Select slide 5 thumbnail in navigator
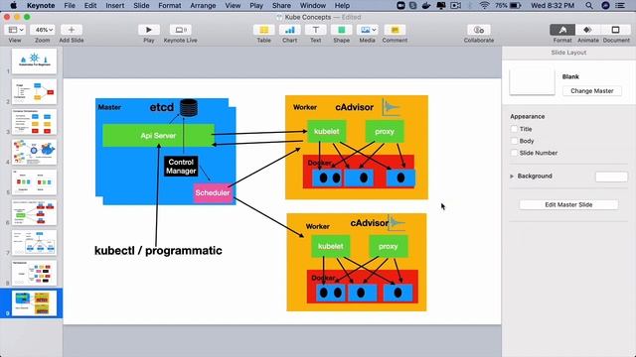This screenshot has width=636, height=357. (x=34, y=182)
